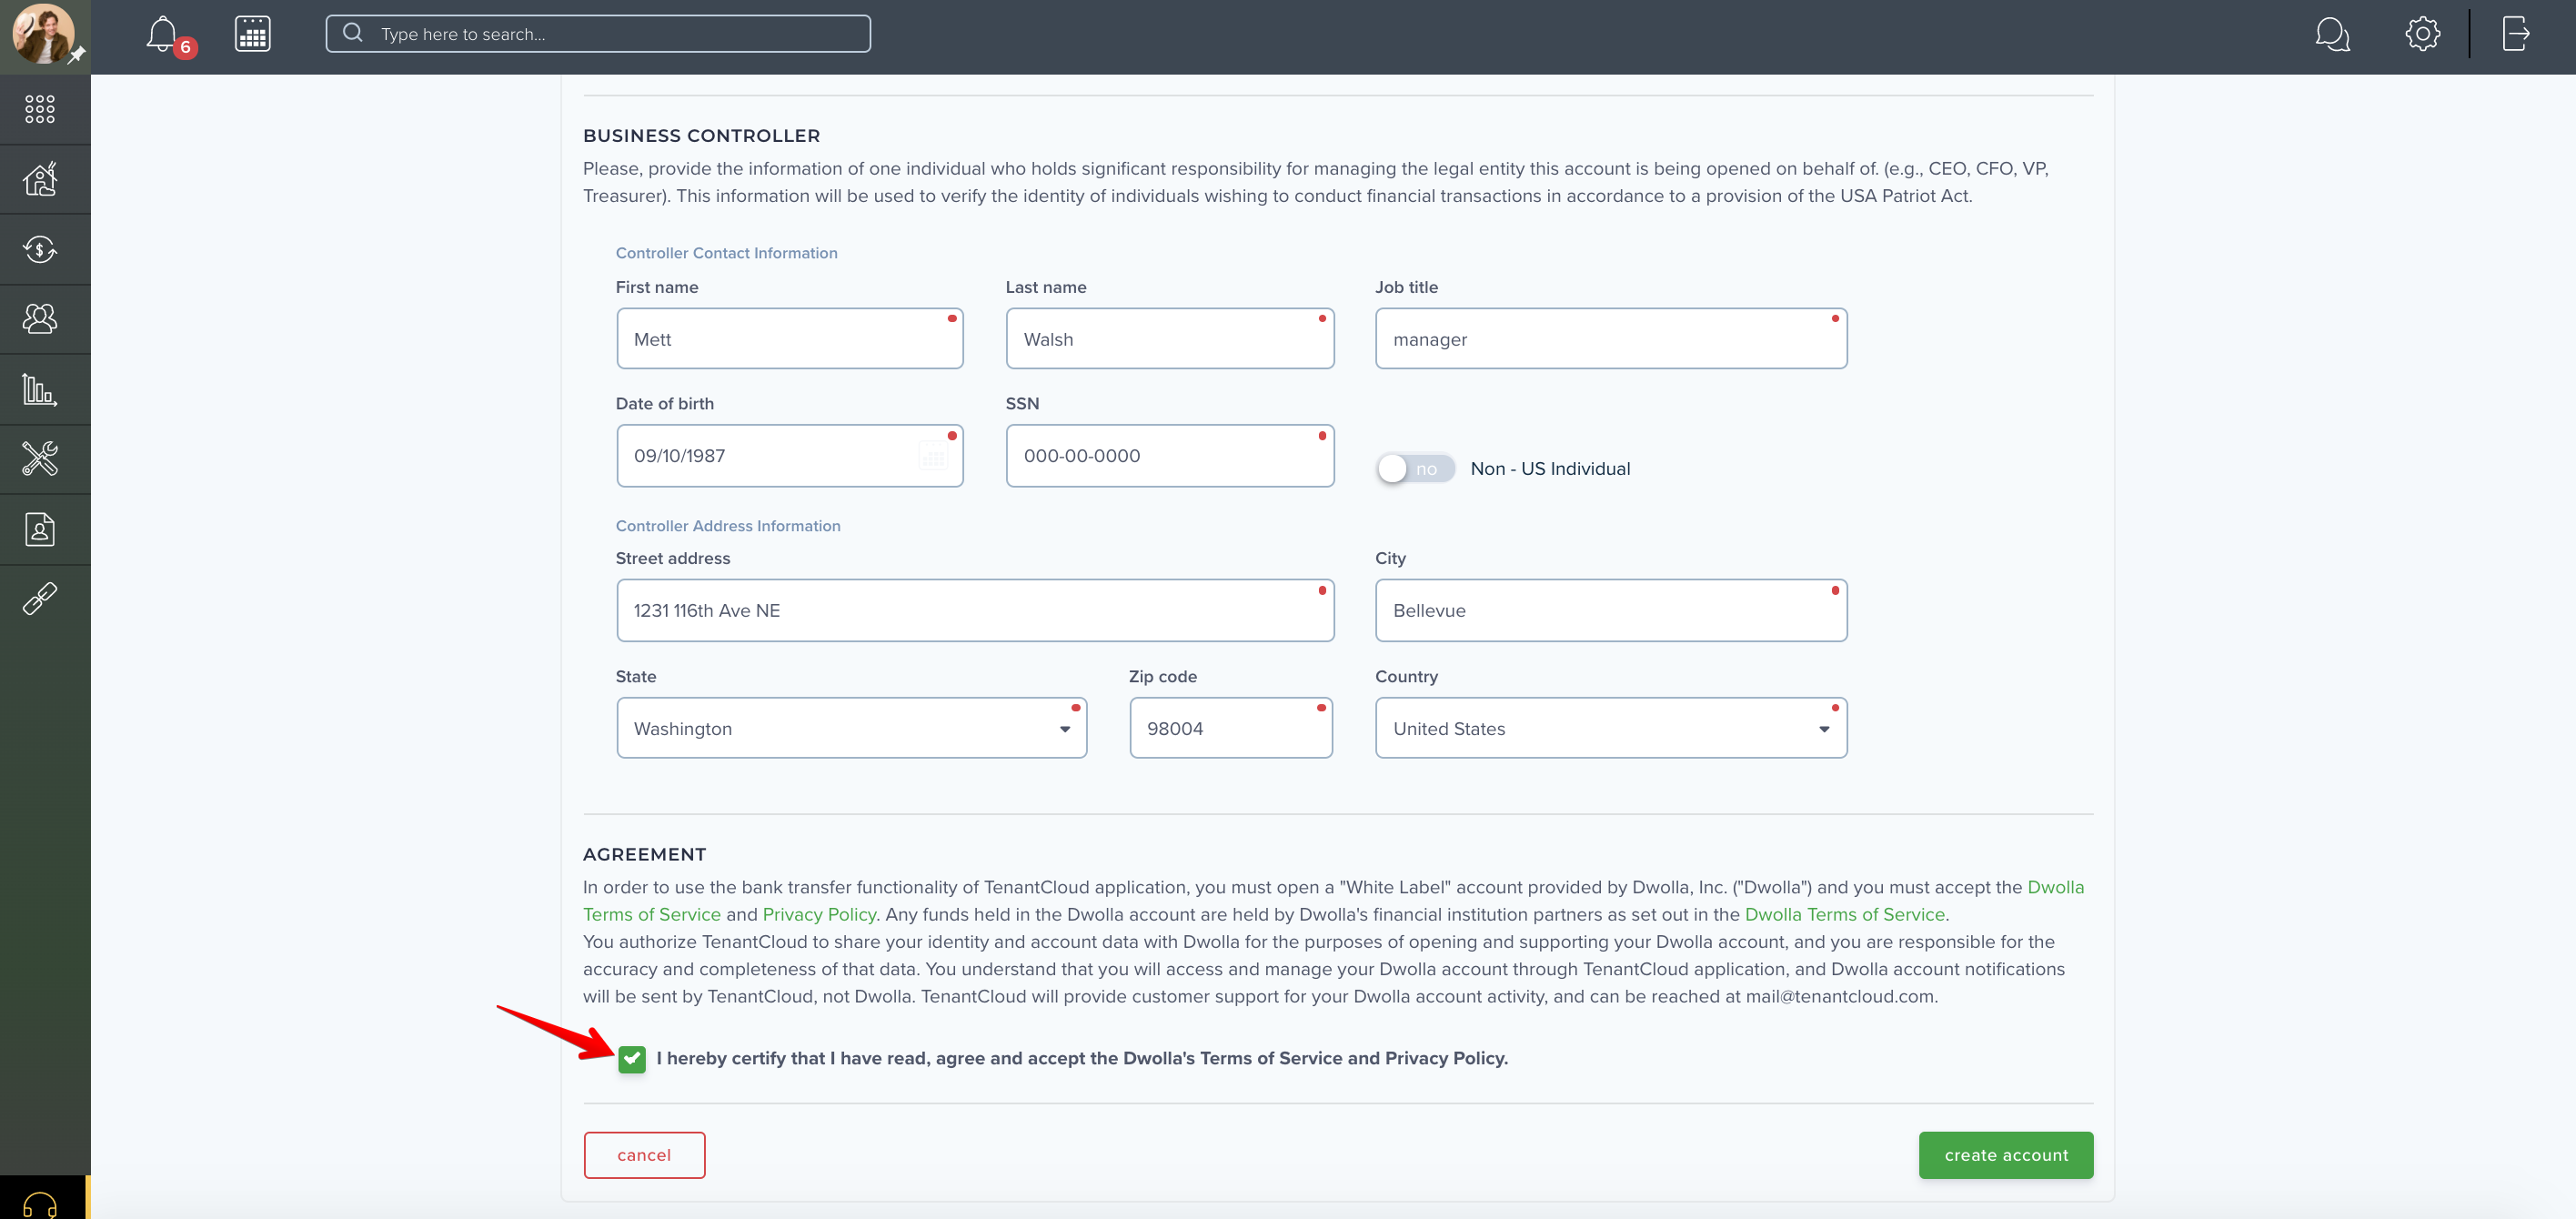Click the SSN field 000-00-0000

point(1170,456)
